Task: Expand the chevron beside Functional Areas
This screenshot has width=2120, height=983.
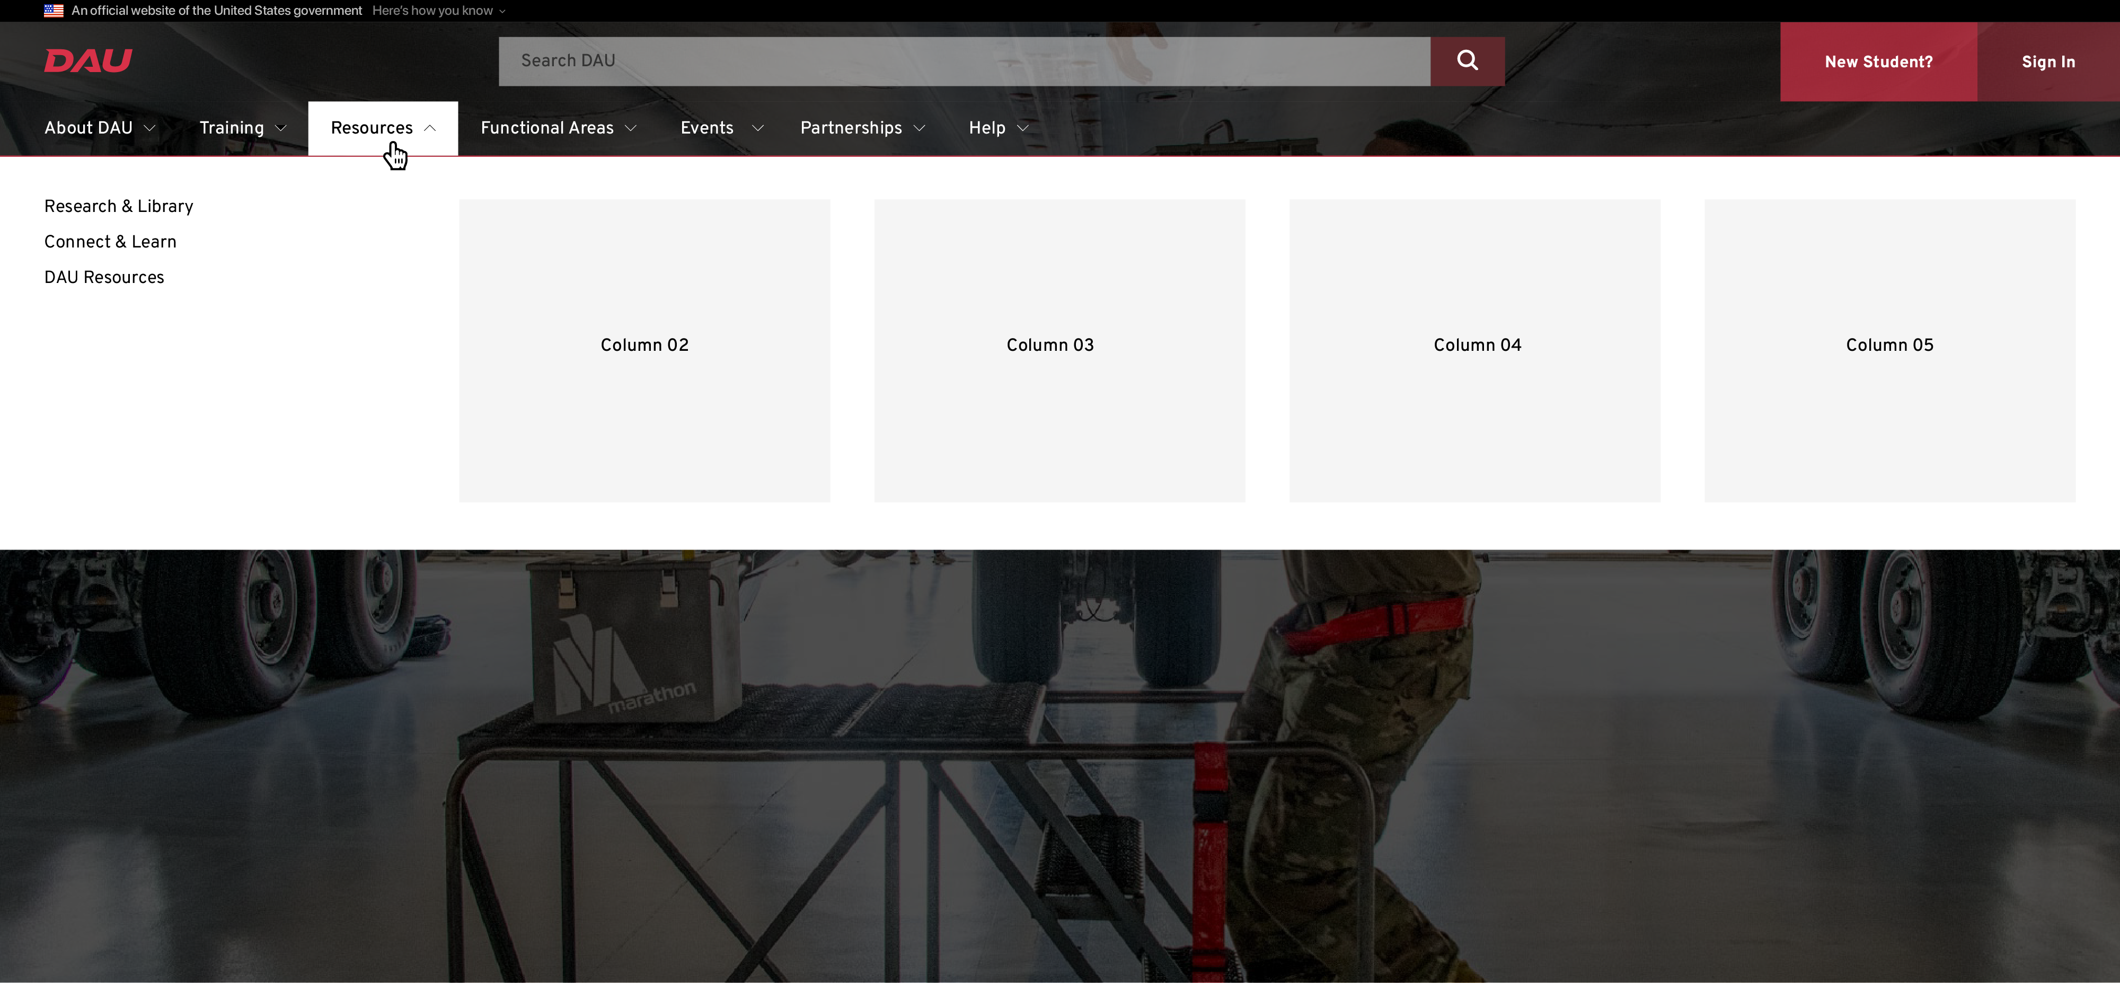Action: (x=631, y=128)
